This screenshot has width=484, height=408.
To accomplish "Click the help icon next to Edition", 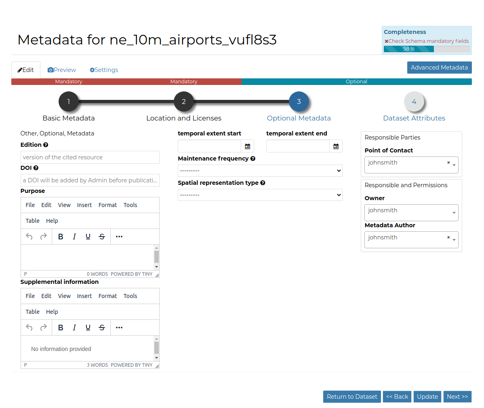I will click(45, 145).
